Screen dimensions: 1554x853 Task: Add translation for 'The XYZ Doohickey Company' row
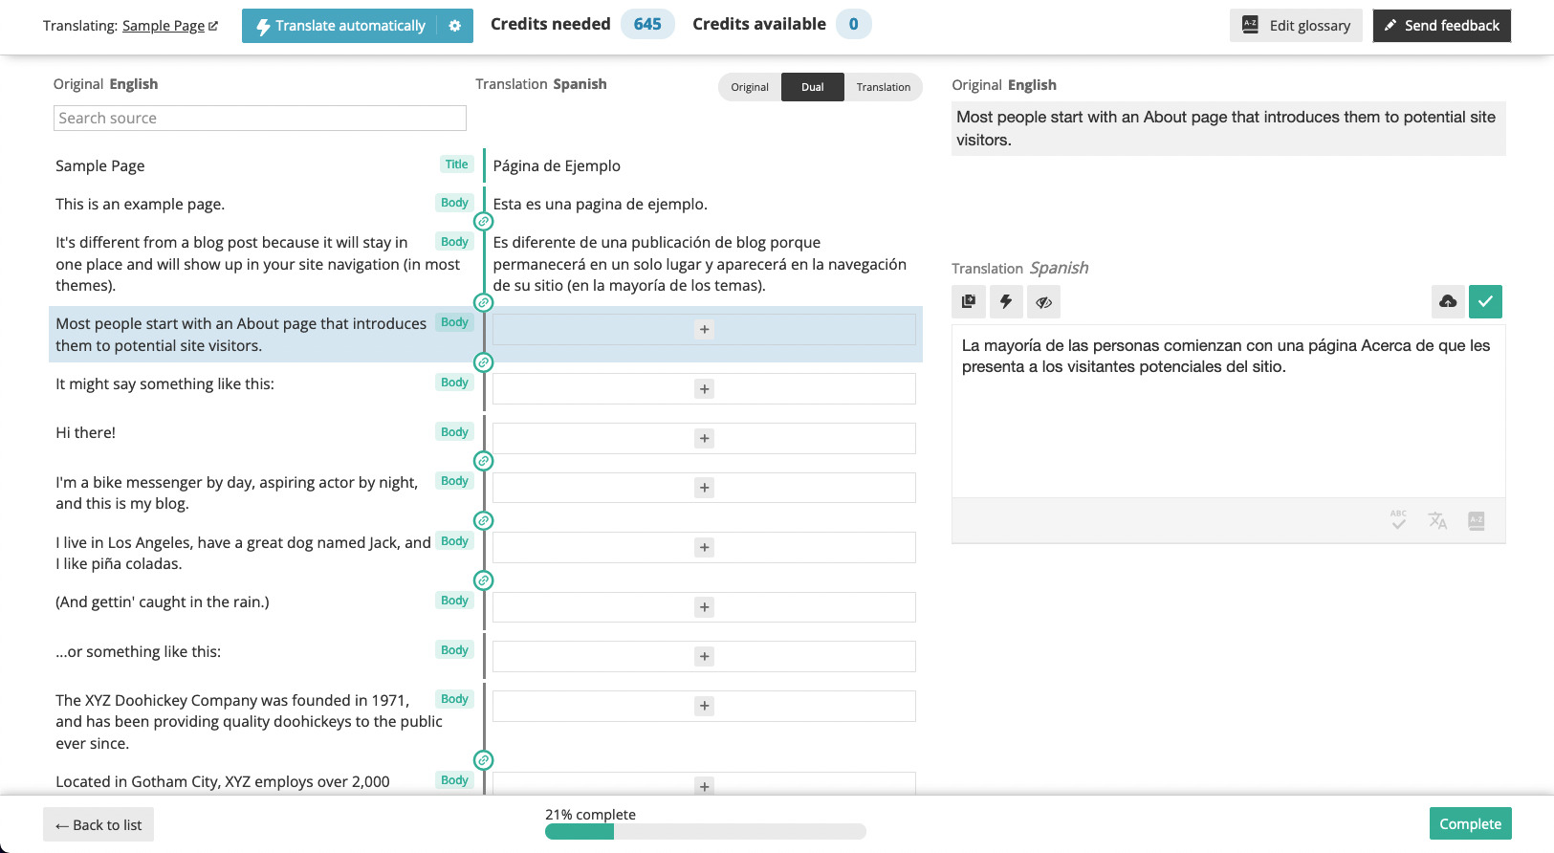[x=704, y=706]
